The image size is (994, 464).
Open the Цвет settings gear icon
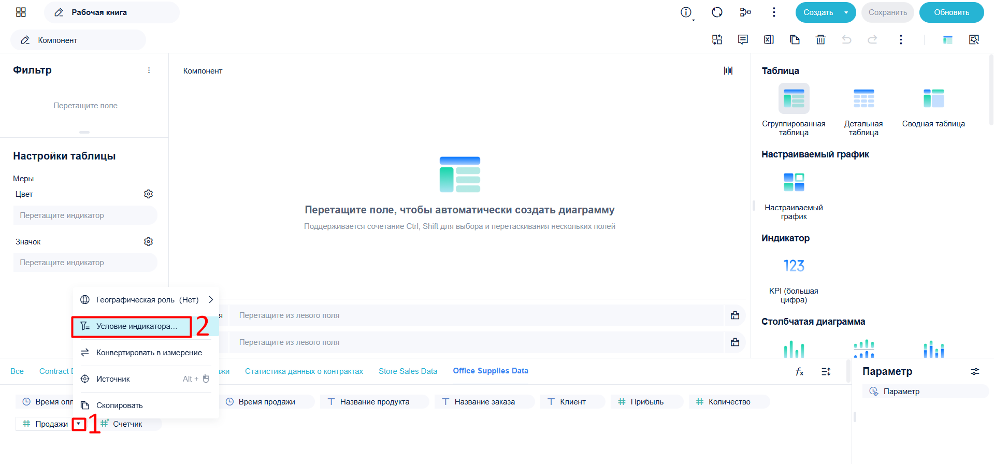click(148, 194)
